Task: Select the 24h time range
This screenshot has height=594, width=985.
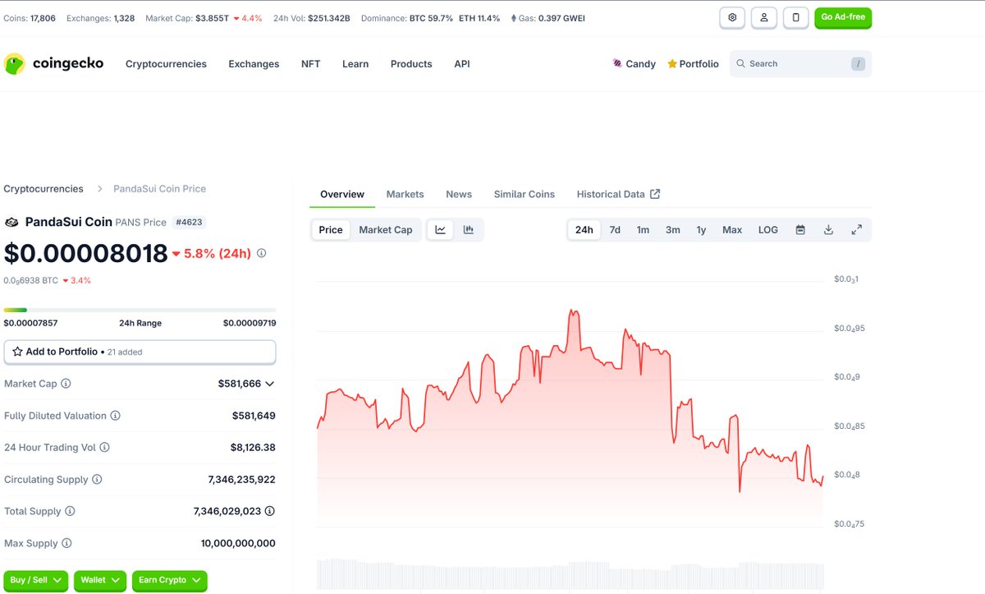Action: pos(584,230)
